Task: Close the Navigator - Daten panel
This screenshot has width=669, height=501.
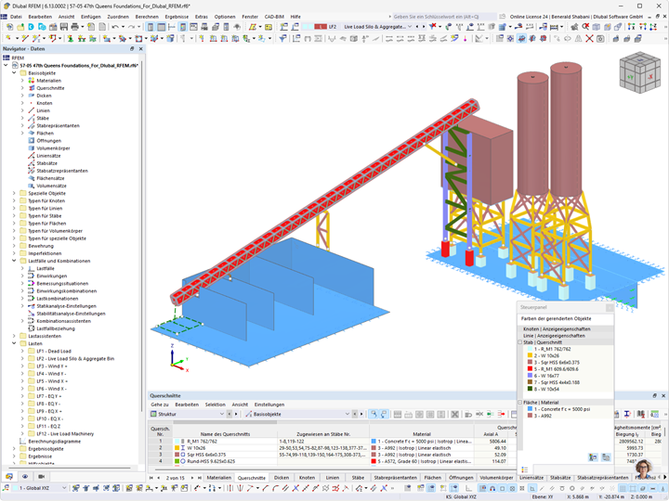Action: pos(140,49)
